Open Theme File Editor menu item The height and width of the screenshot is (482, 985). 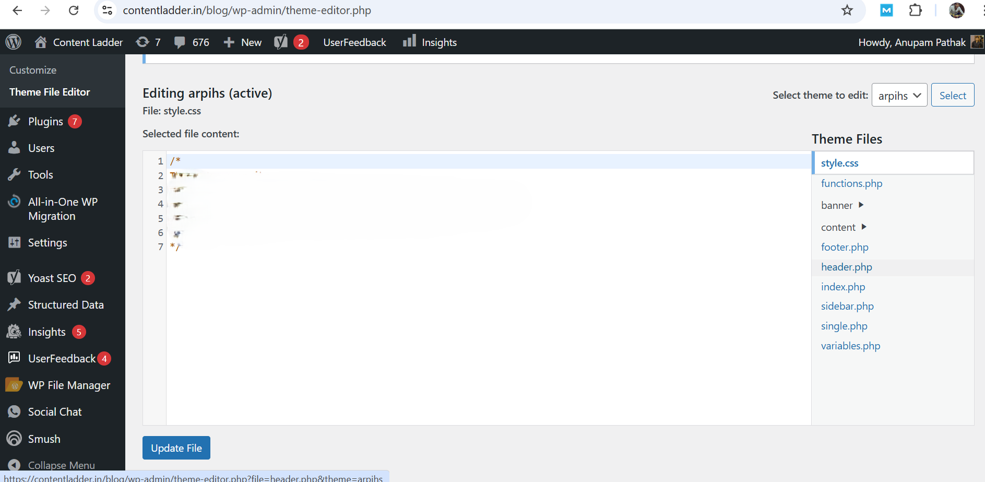pyautogui.click(x=50, y=92)
